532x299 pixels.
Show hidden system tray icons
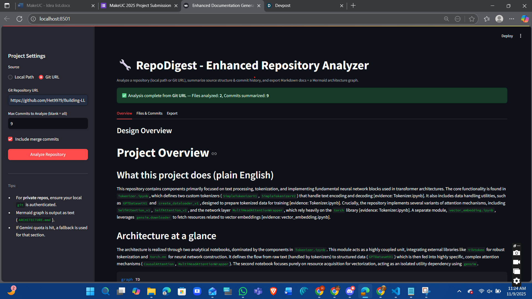(459, 291)
